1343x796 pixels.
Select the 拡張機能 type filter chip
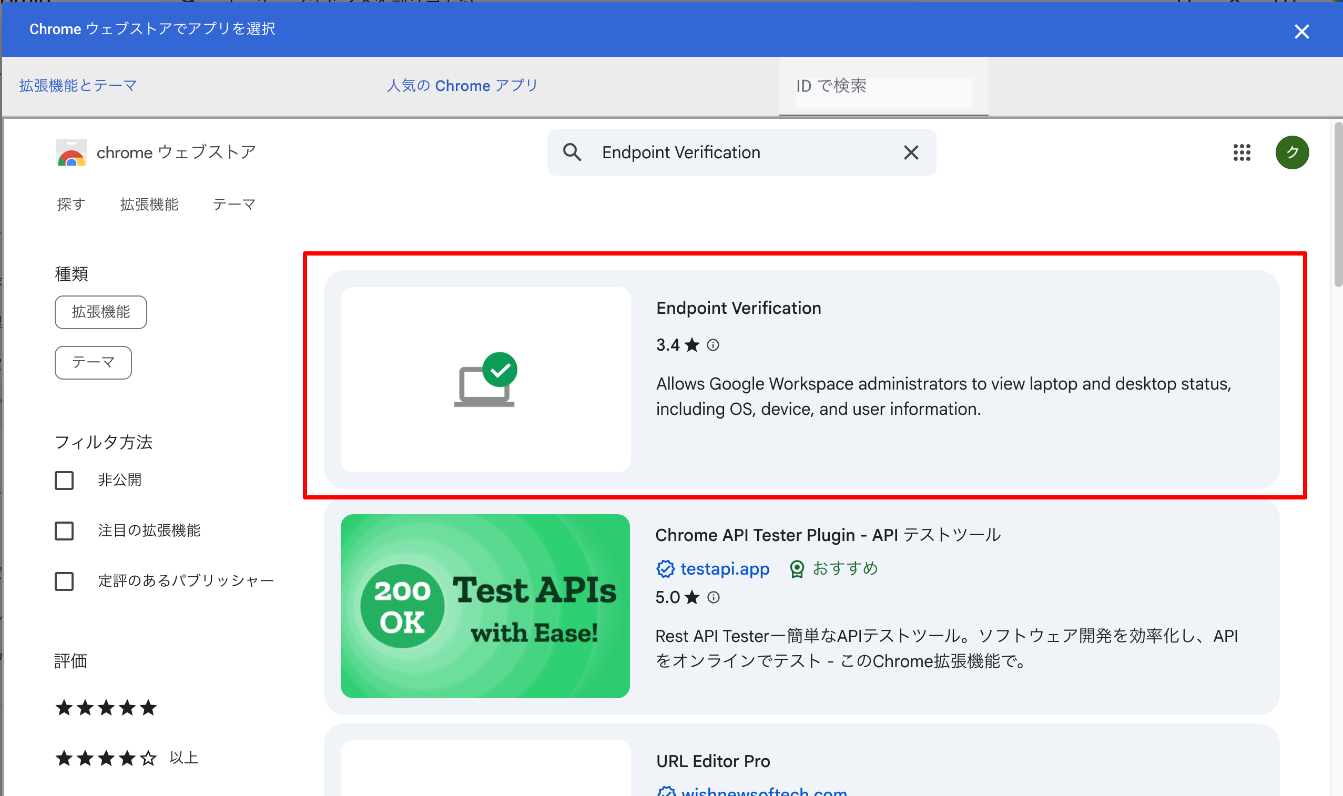point(101,312)
